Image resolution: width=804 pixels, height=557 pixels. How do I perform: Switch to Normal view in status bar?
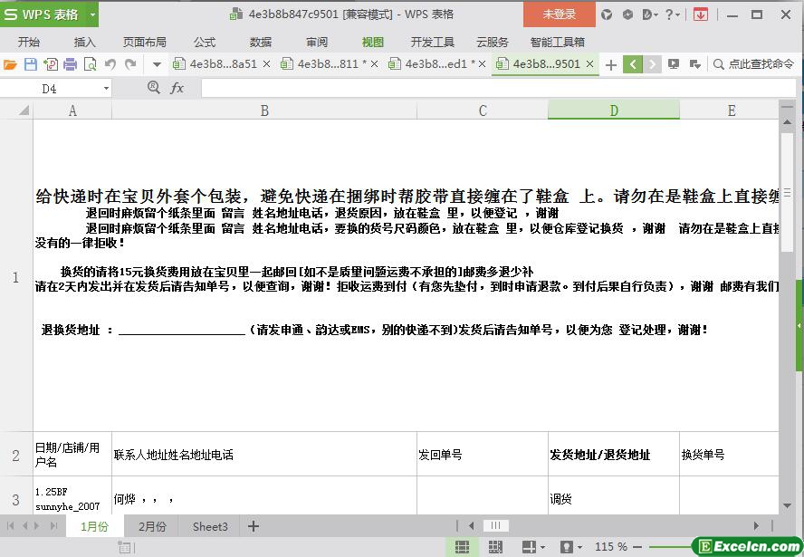[462, 547]
